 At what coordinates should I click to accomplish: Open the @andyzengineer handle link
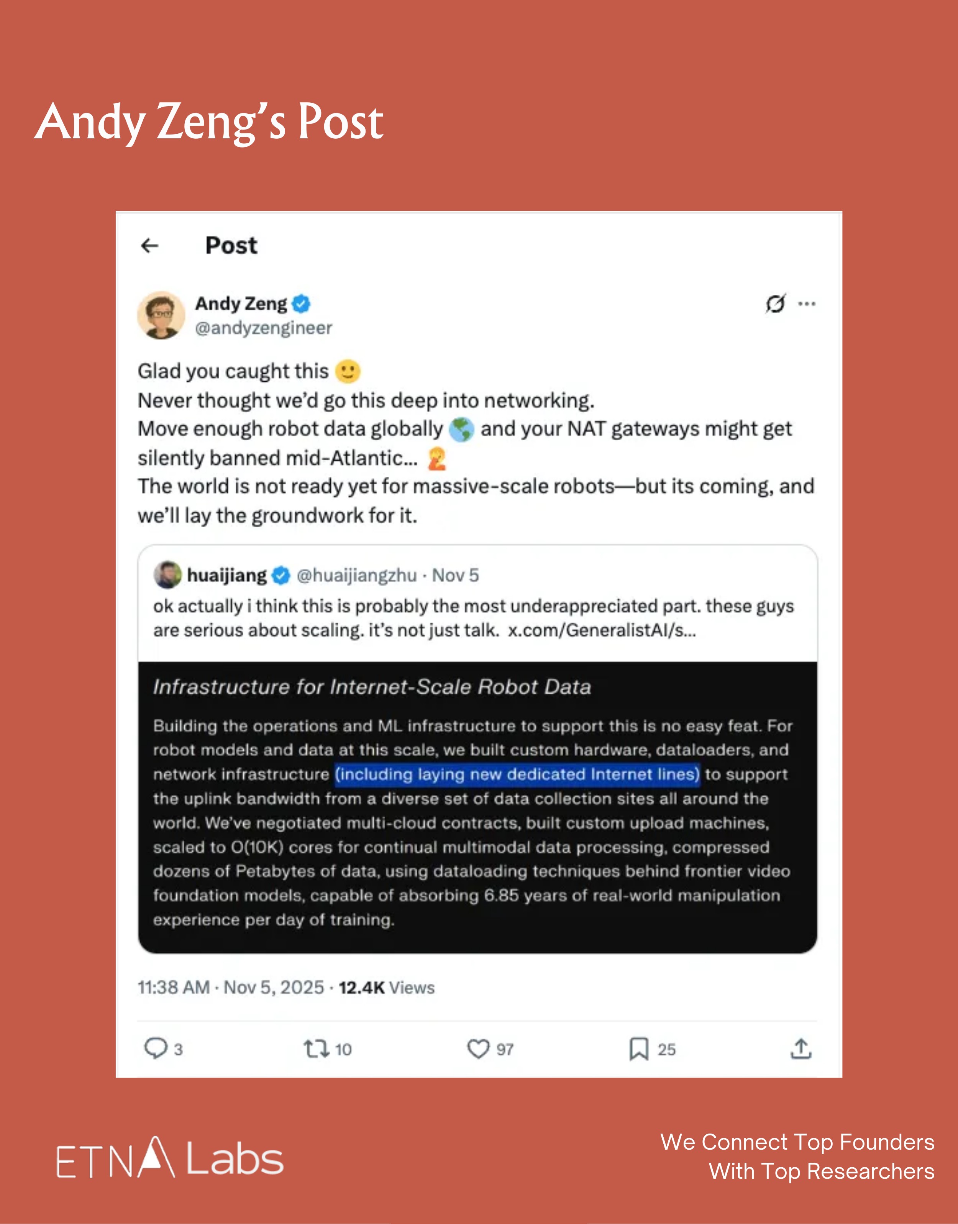point(263,328)
